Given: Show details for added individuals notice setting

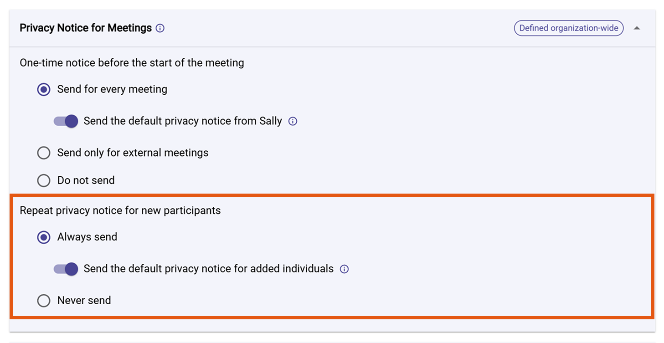Looking at the screenshot, I should tap(344, 269).
